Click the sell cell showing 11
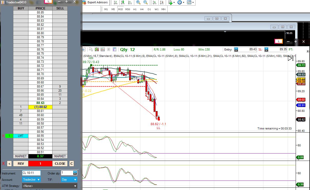Screen dimensions: 310x190 [60, 95]
